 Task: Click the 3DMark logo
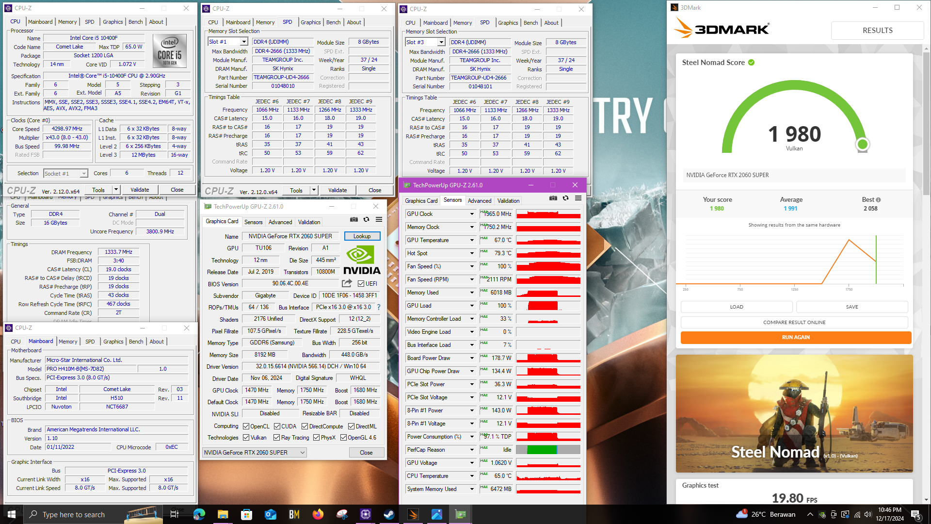click(721, 28)
